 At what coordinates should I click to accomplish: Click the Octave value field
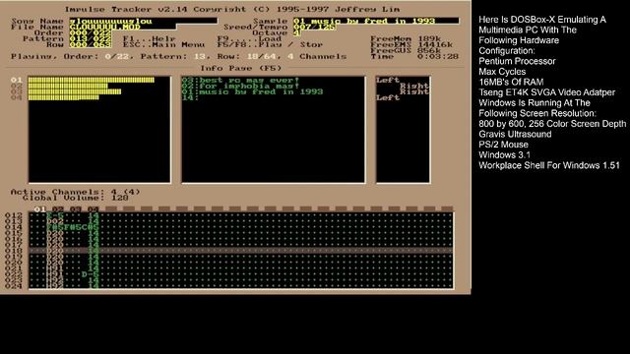tap(297, 32)
